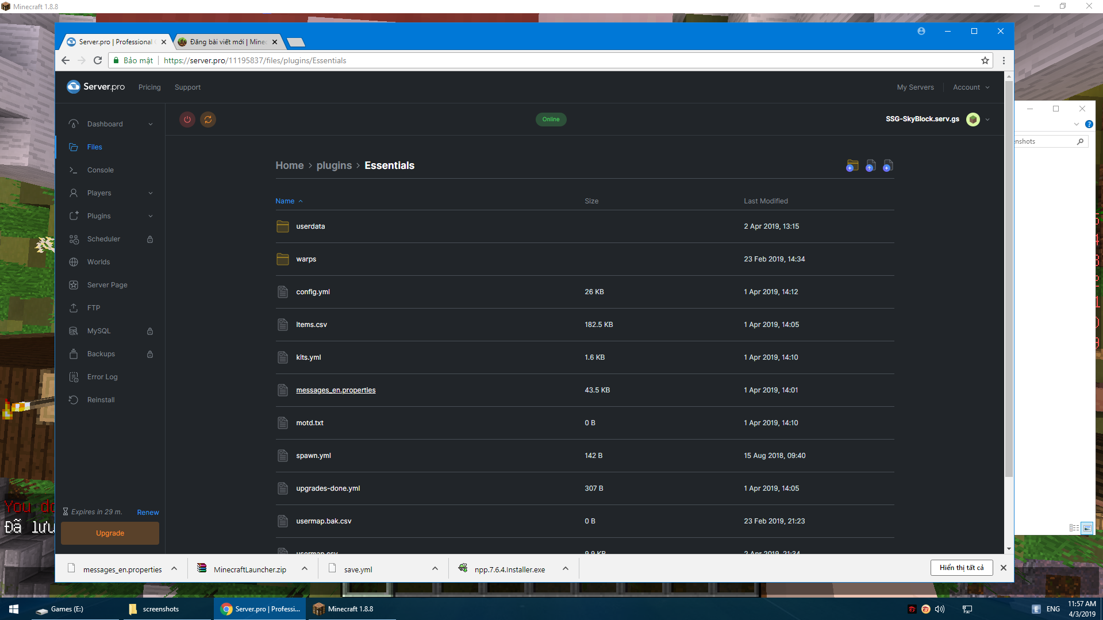
Task: Click the red Garena tray icon
Action: (x=912, y=609)
